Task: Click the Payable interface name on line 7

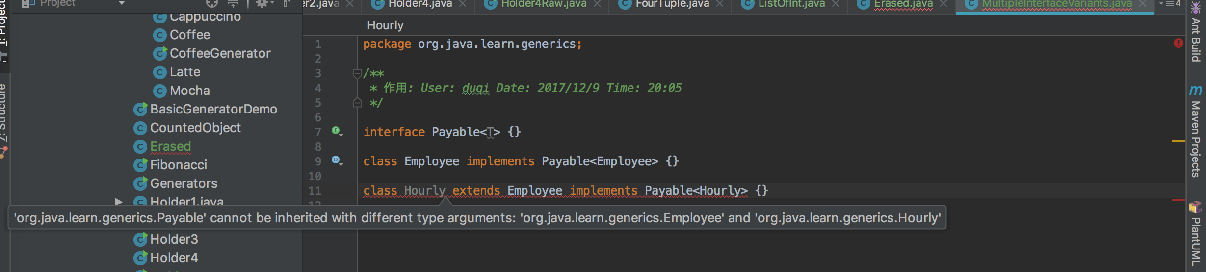Action: [455, 132]
